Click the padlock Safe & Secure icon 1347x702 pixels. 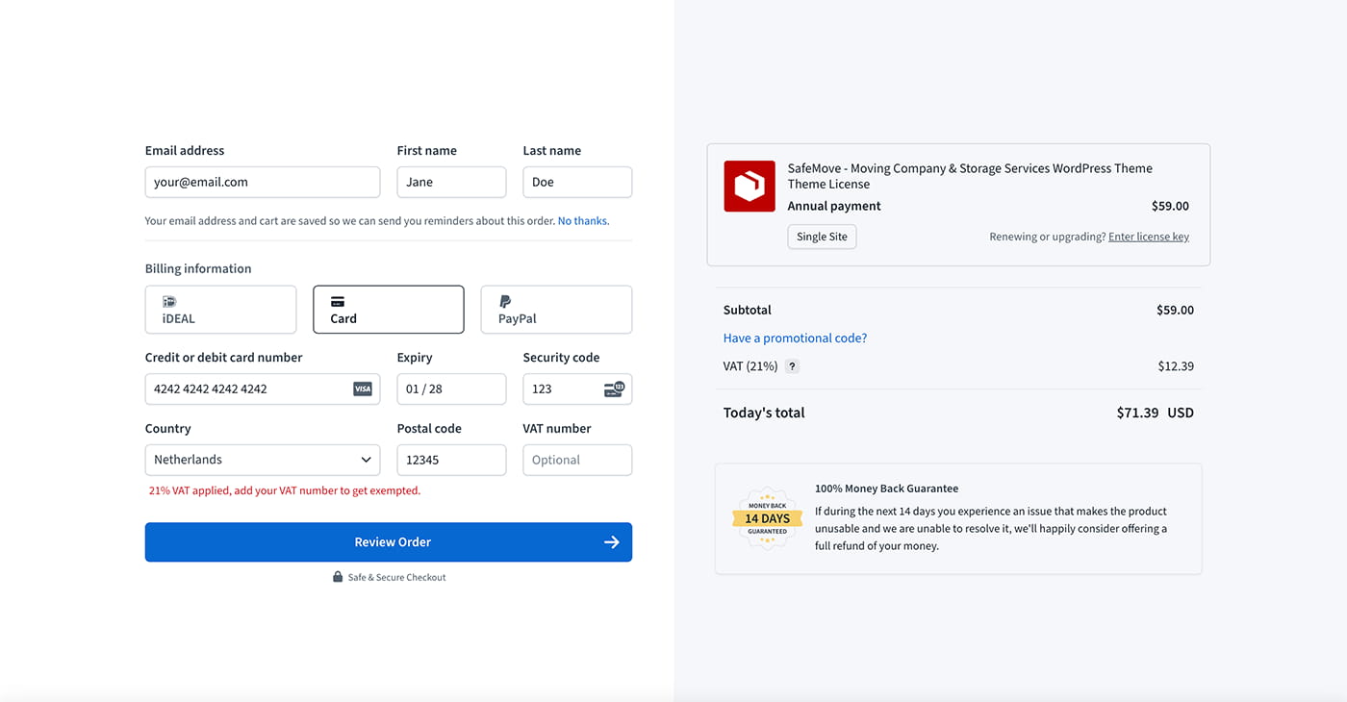(338, 577)
